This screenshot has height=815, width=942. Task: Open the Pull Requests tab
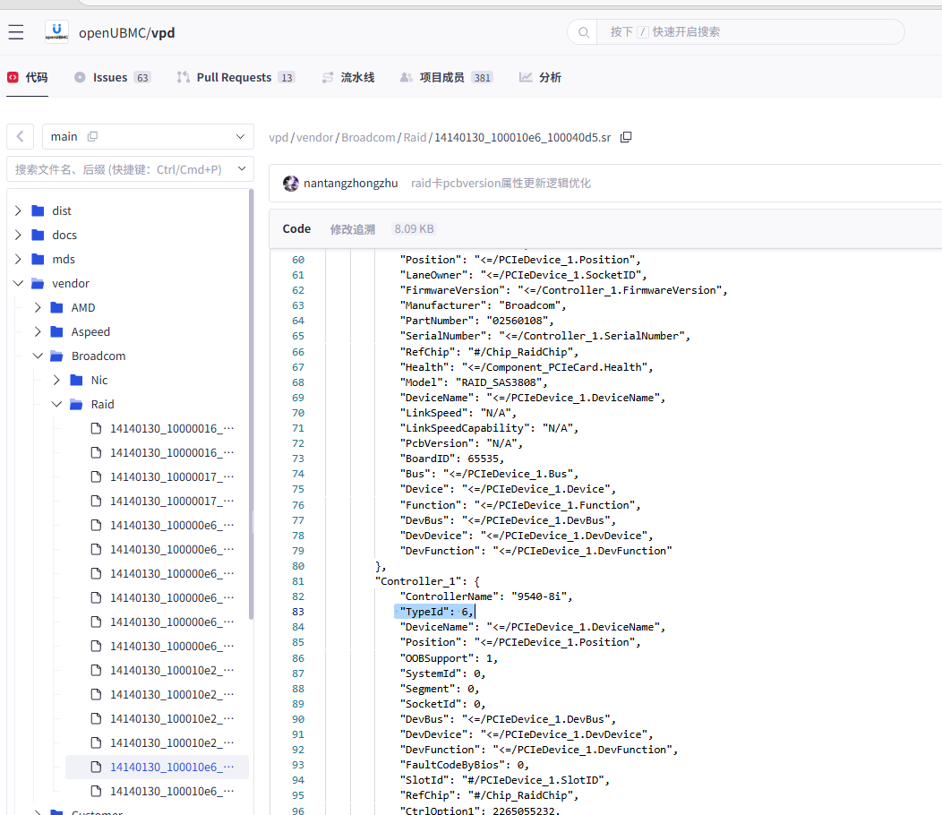235,78
